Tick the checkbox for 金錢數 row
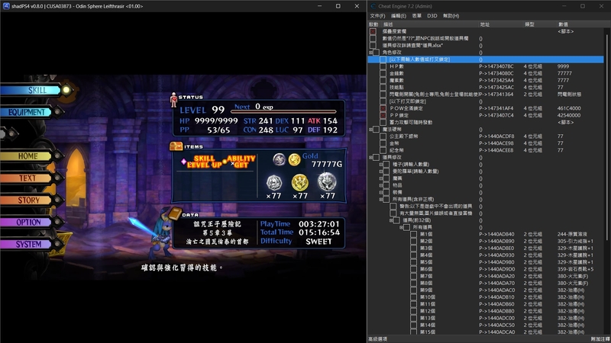The width and height of the screenshot is (611, 343). (x=383, y=73)
